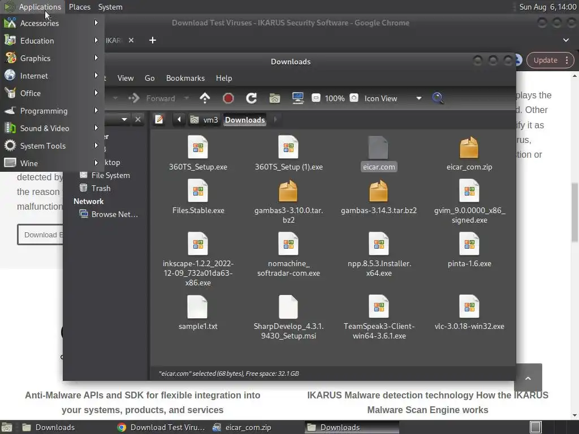Select the 360TS_Setup.exe file
The height and width of the screenshot is (434, 579).
198,153
